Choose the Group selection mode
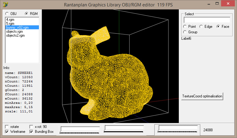Viewport: 237px width, 138px height. pyautogui.click(x=185, y=32)
